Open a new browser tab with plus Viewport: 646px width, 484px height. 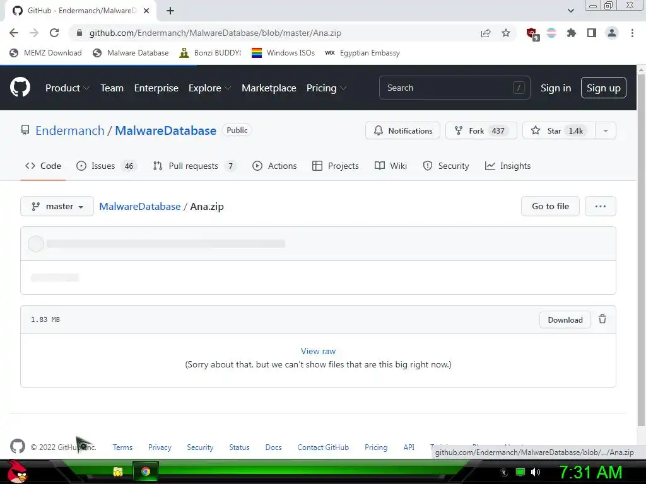pyautogui.click(x=170, y=11)
